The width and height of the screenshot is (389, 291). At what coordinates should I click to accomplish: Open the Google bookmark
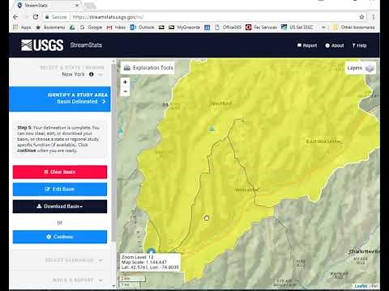click(x=91, y=27)
